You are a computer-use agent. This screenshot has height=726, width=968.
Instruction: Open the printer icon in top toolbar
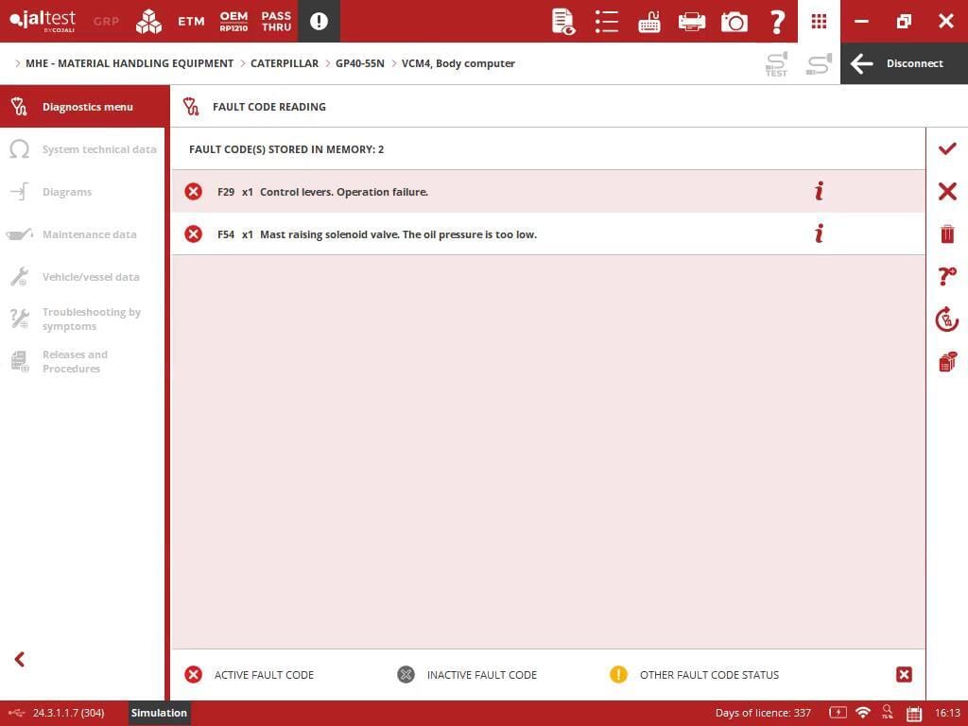(692, 21)
